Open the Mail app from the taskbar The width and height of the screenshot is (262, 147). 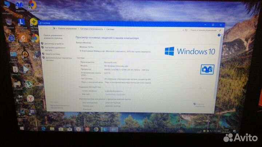70,129
